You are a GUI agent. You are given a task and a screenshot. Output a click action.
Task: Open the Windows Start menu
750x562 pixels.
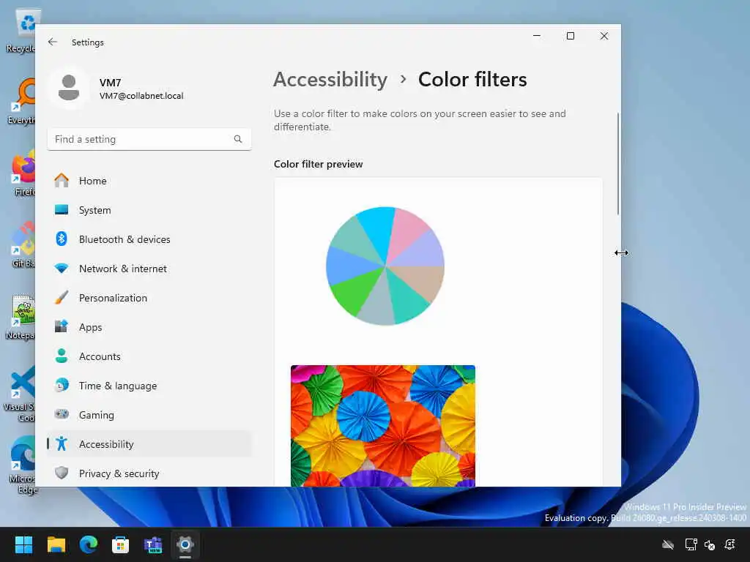pyautogui.click(x=24, y=544)
